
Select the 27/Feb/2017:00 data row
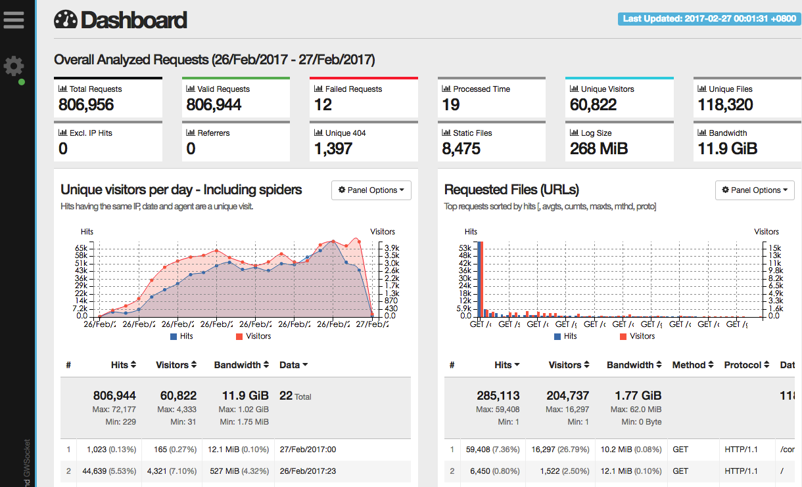(235, 450)
